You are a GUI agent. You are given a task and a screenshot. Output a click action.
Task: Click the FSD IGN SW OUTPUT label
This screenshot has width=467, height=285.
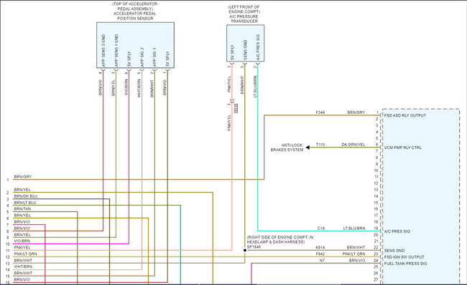coord(404,257)
